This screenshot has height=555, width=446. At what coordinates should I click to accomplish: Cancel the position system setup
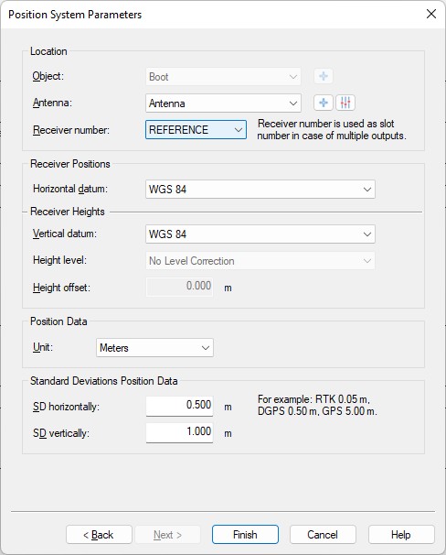pos(323,535)
